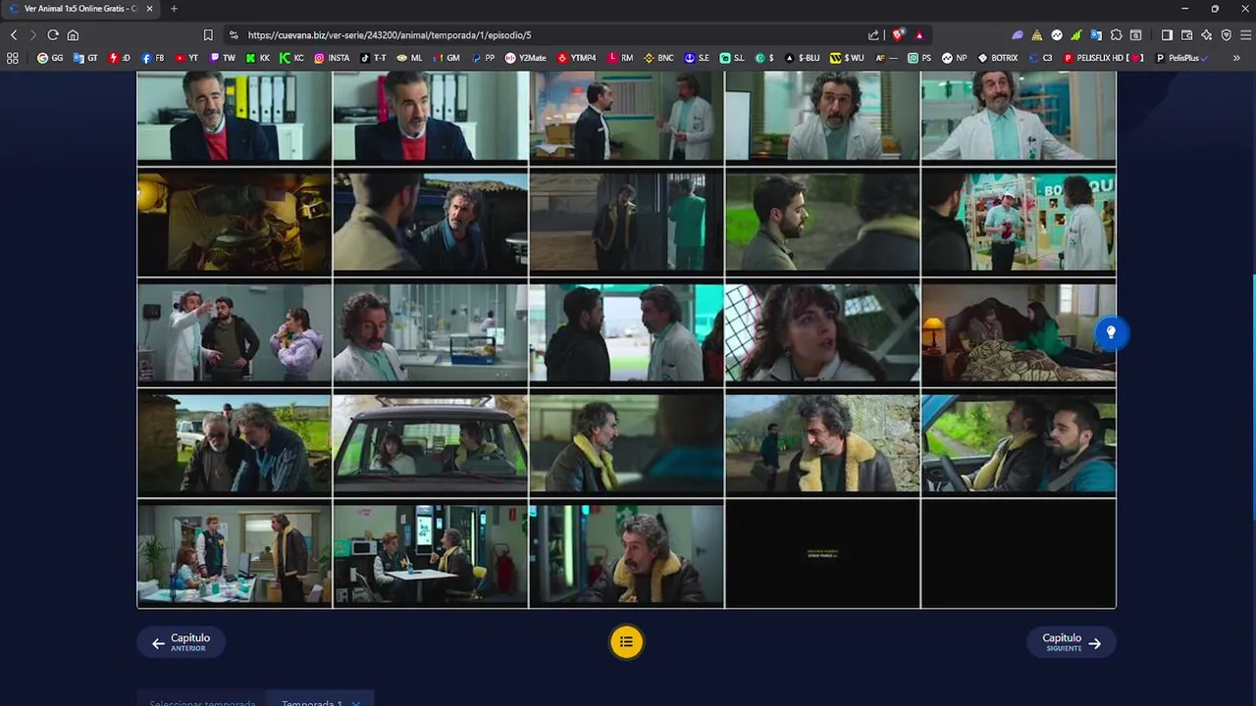Click the translate extension icon in toolbar
The height and width of the screenshot is (706, 1256).
tap(1096, 35)
